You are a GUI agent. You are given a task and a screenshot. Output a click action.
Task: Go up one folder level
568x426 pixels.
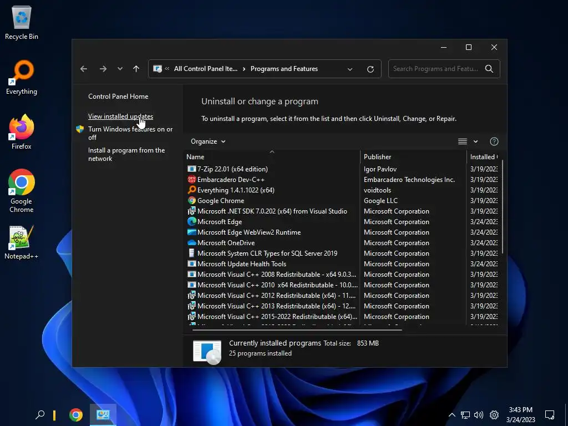(136, 69)
